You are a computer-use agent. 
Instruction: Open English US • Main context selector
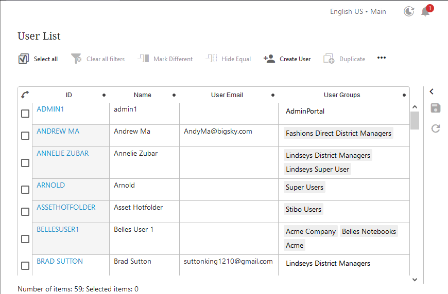(358, 11)
